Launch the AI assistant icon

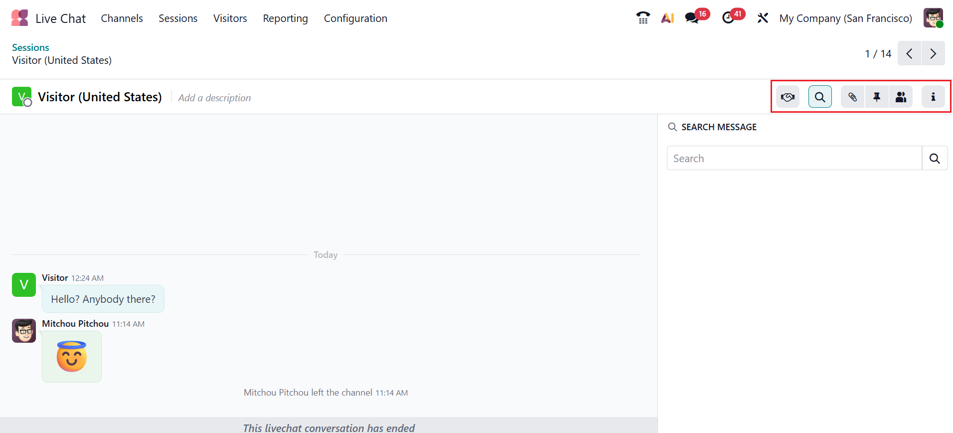[x=667, y=18]
